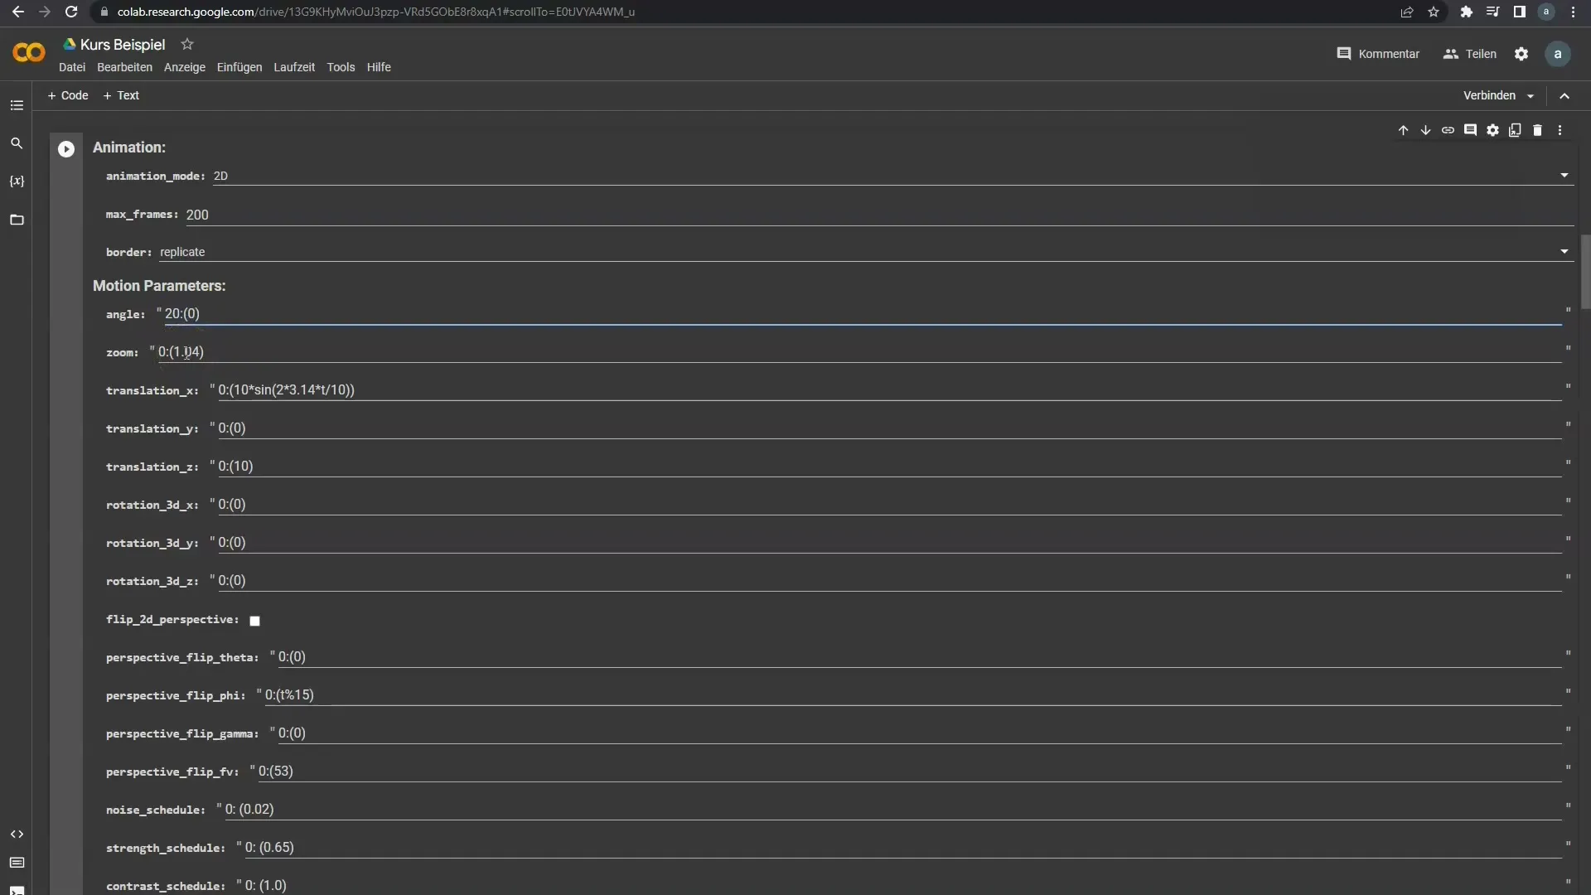Edit the rotation_3d_z field
Screen dimensions: 1591x895
point(889,581)
